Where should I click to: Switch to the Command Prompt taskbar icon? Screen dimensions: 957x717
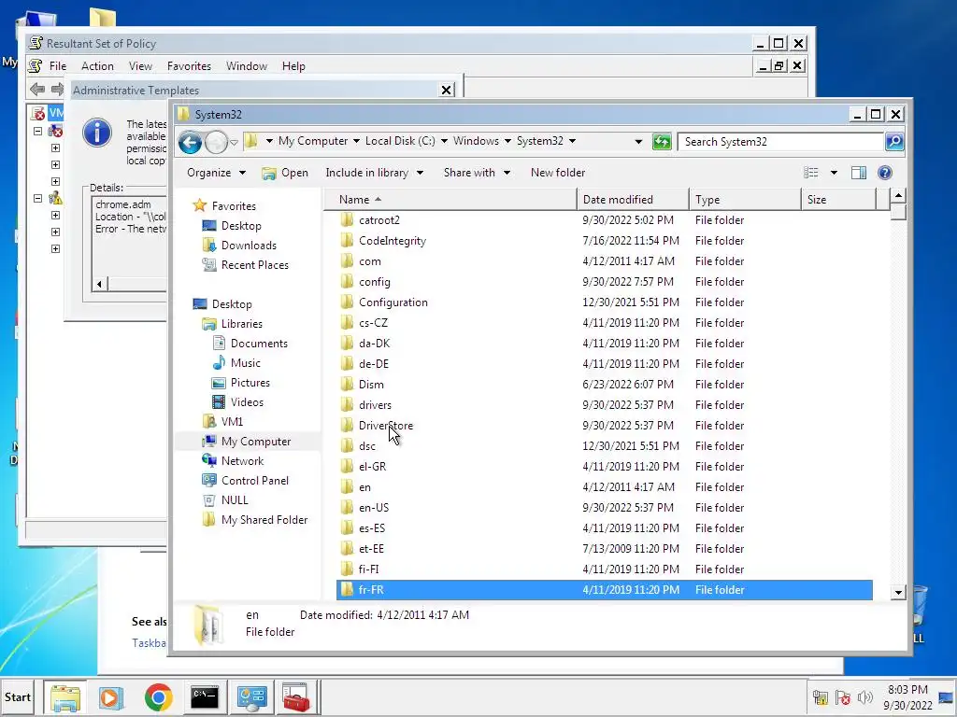pyautogui.click(x=205, y=697)
